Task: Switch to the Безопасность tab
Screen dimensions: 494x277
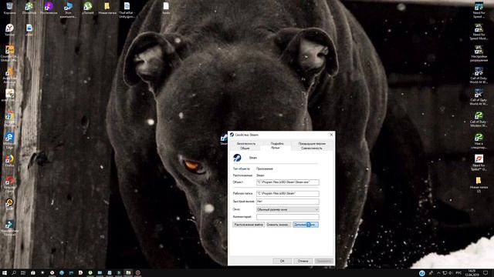Action: pos(246,144)
